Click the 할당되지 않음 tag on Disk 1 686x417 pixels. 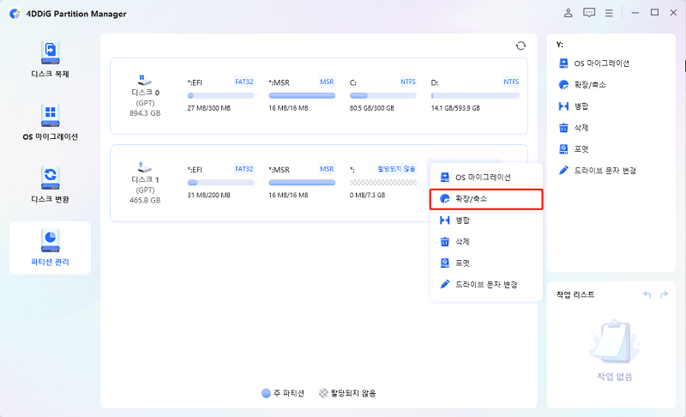(396, 169)
